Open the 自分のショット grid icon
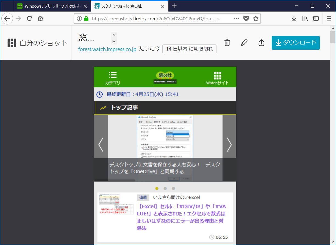 [x=11, y=43]
